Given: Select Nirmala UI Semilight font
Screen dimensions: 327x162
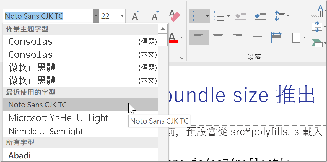Looking at the screenshot, I should click(x=81, y=131).
